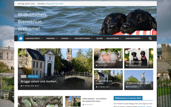Viewport: 171px width, 107px height.
Task: Expand the Lieblingsrezepte menu chevron
Action: [142, 39]
